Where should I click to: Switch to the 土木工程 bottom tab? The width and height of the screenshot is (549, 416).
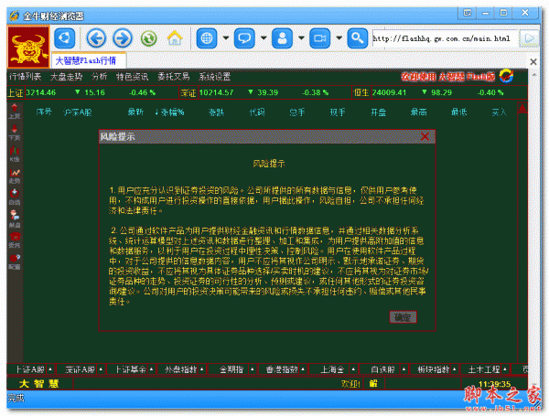[x=484, y=369]
